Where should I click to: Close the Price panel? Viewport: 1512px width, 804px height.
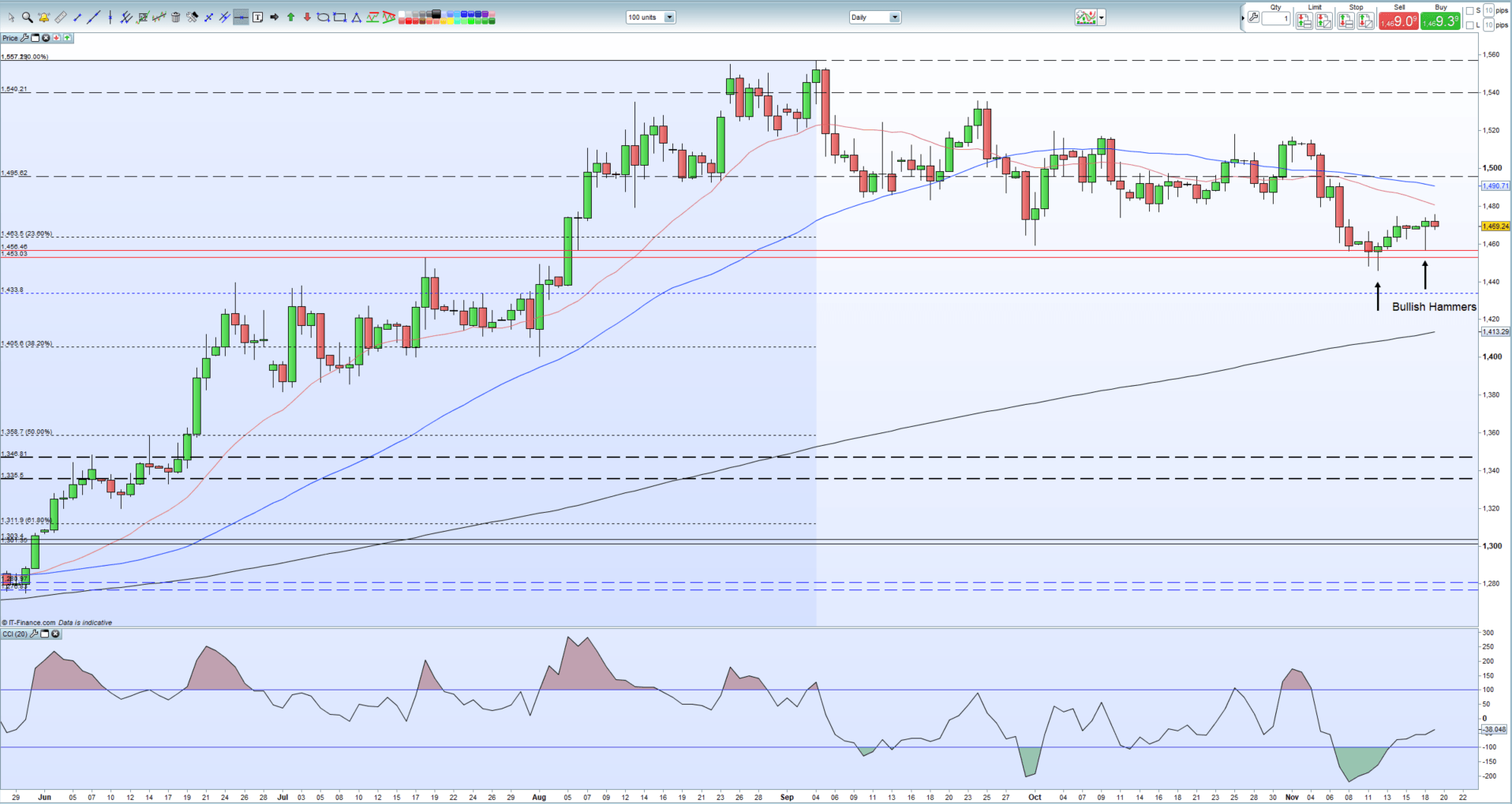[46, 38]
